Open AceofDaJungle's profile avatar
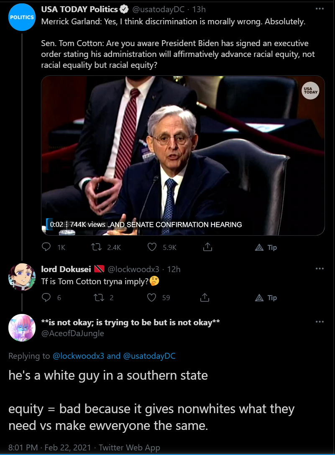Screen dimensions: 335x455 pos(22,328)
